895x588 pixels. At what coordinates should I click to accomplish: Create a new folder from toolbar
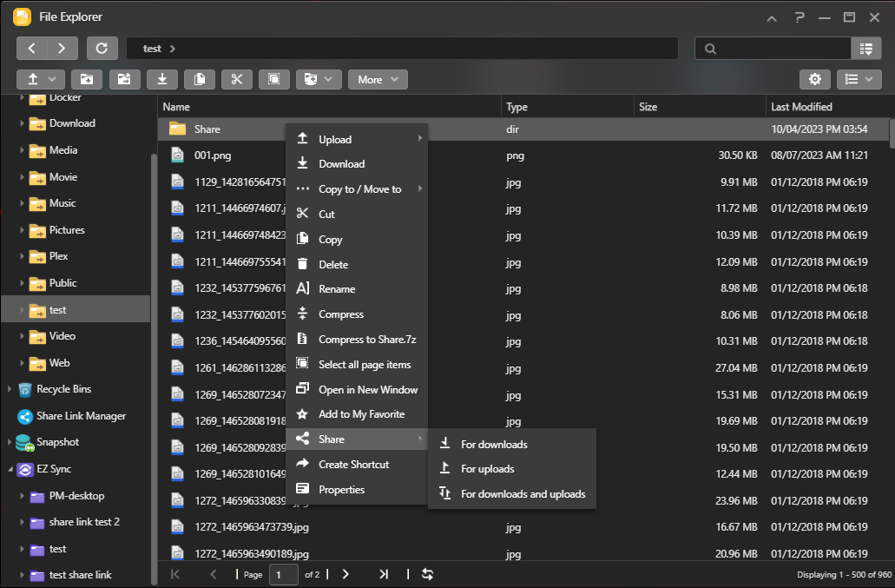coord(87,79)
